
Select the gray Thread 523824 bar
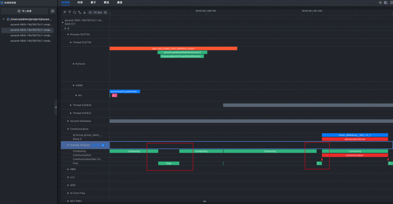(x=308, y=105)
